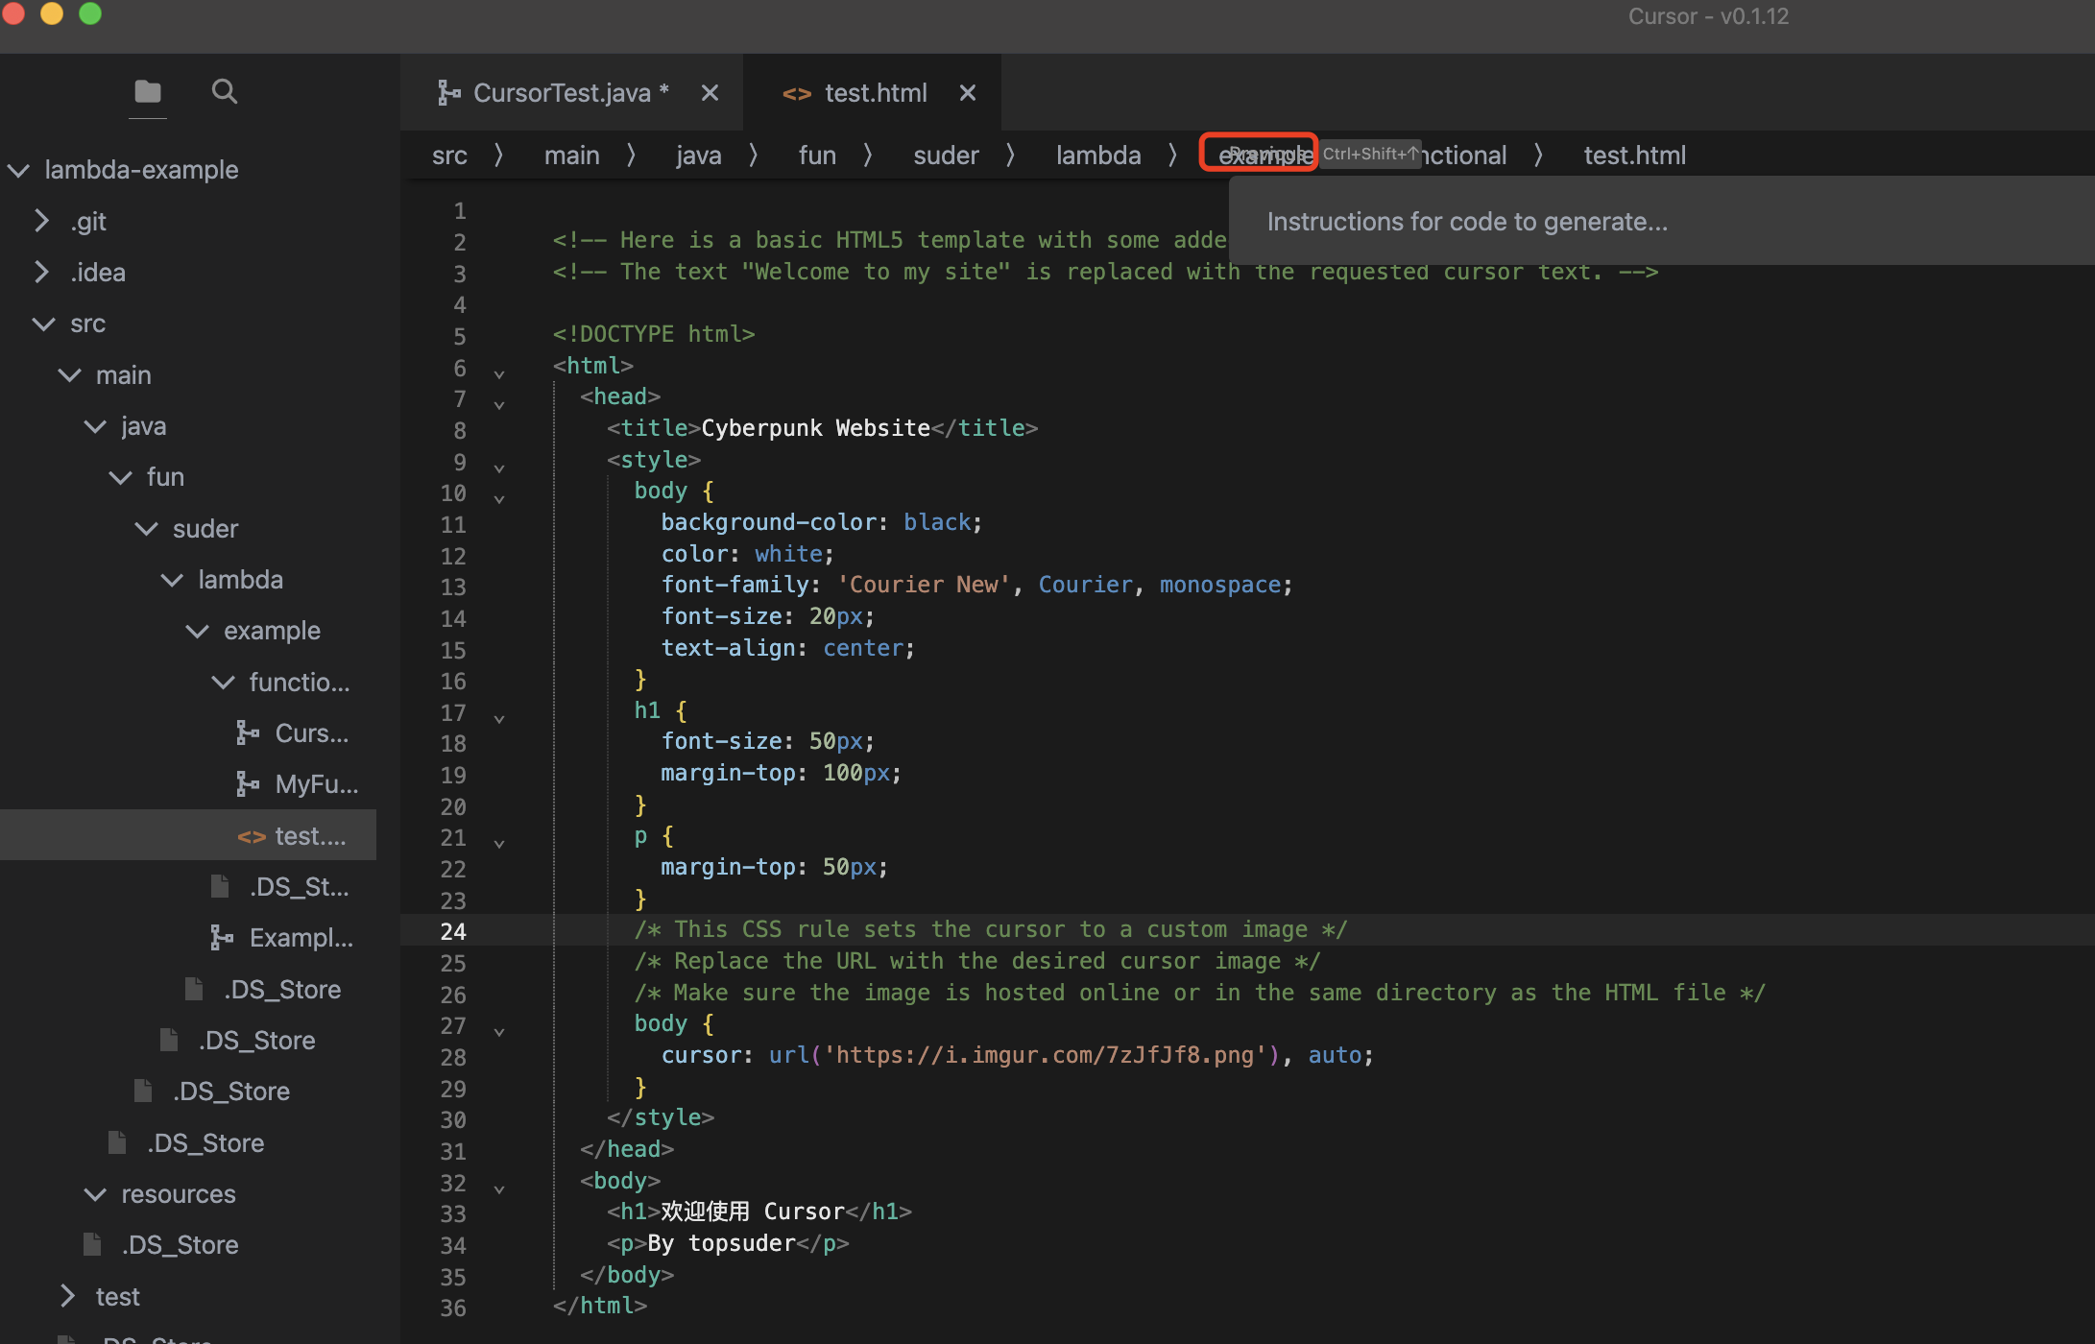Select the test.html tab
Image resolution: width=2095 pixels, height=1344 pixels.
pyautogui.click(x=876, y=92)
